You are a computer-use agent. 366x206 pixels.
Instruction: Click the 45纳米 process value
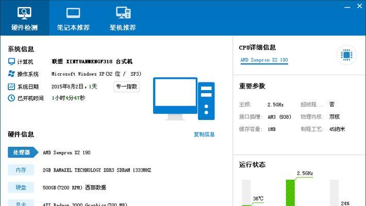tap(337, 129)
